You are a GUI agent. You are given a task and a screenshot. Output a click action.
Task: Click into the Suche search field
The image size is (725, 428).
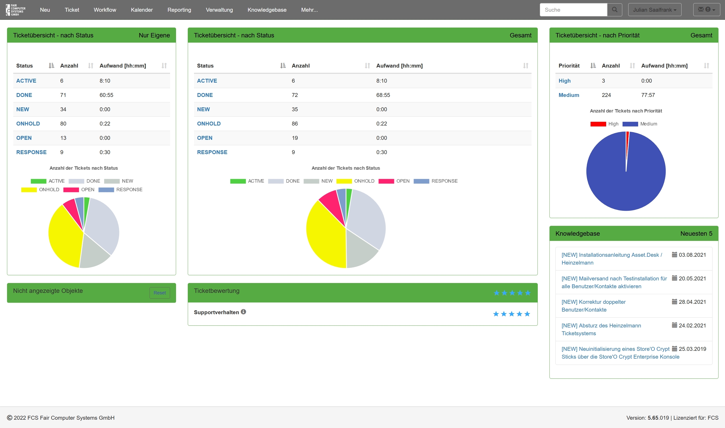(573, 10)
